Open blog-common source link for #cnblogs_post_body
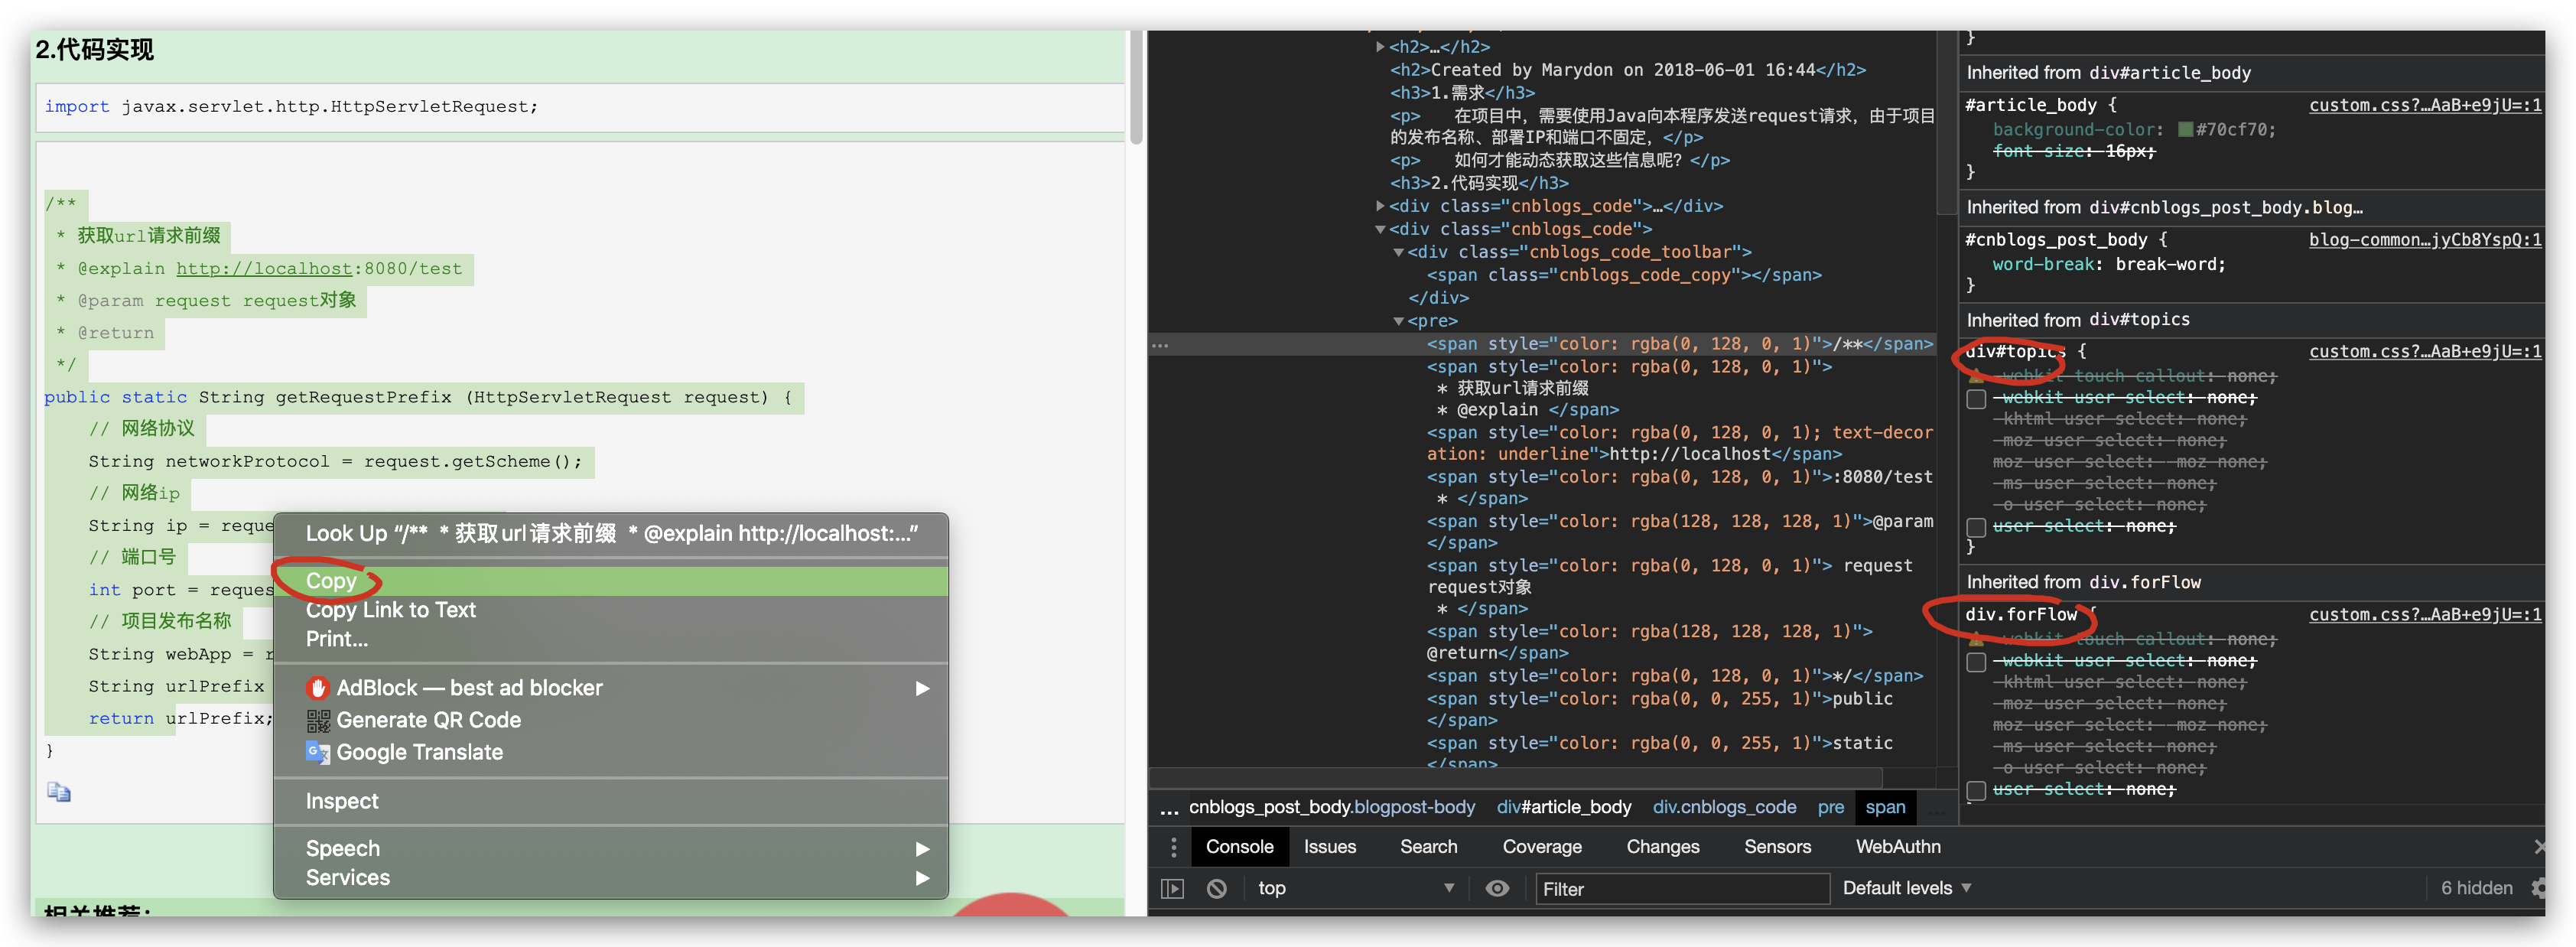This screenshot has height=947, width=2576. point(2424,240)
